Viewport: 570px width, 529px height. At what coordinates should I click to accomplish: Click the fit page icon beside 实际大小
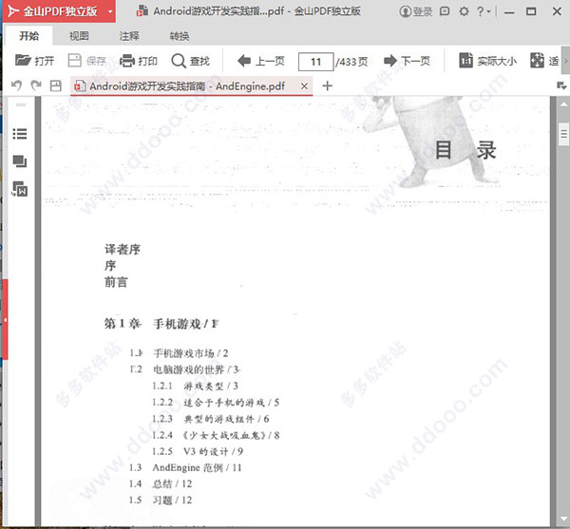click(x=537, y=61)
